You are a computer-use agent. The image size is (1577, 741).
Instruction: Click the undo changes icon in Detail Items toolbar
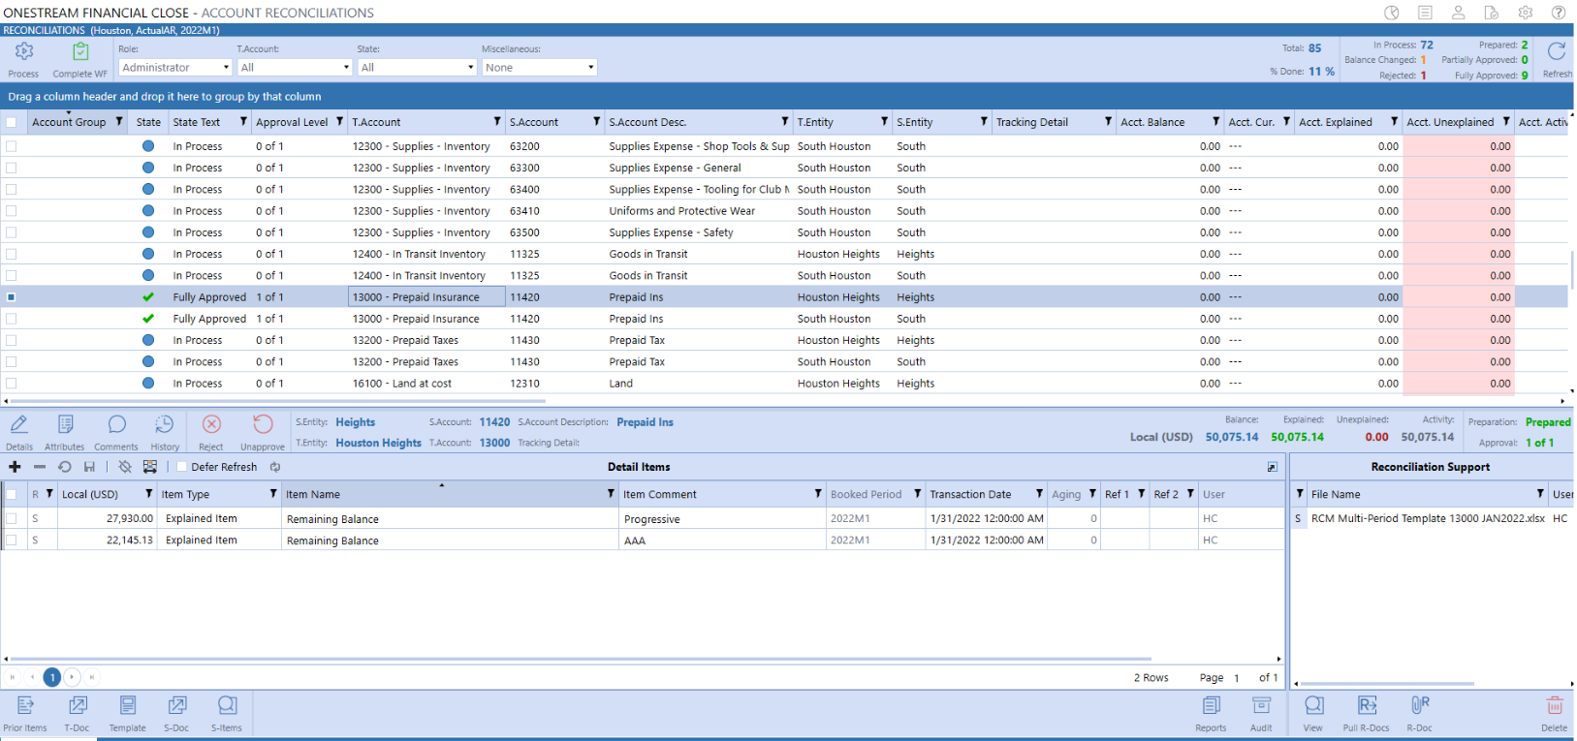pyautogui.click(x=65, y=467)
